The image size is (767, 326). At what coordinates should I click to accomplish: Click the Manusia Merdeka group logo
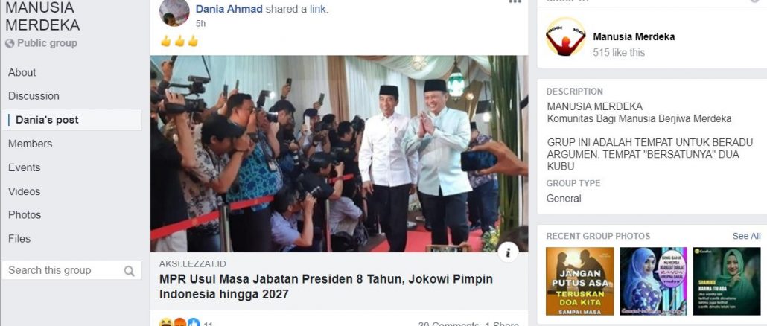(565, 38)
